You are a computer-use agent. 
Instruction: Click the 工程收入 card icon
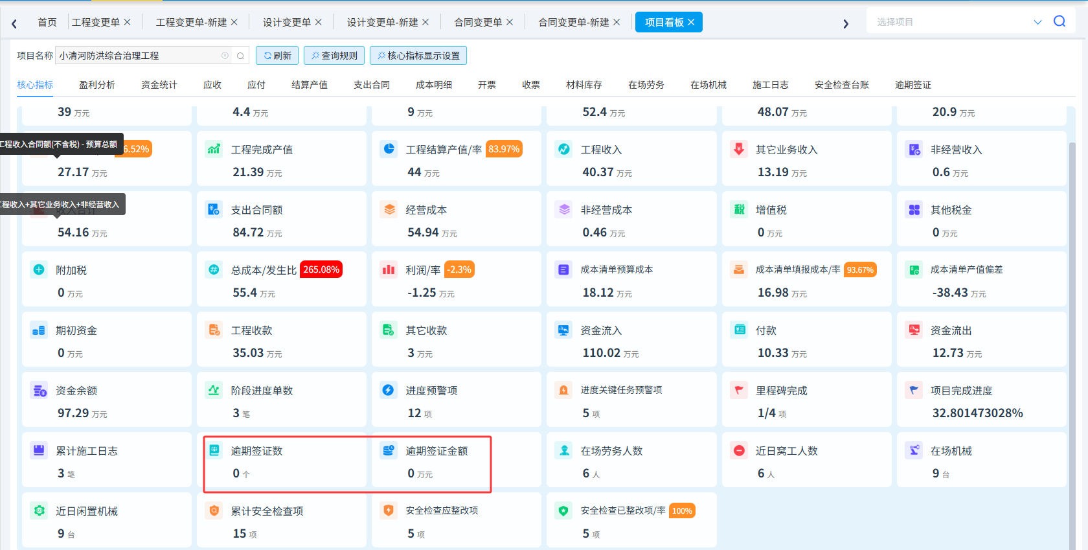563,149
